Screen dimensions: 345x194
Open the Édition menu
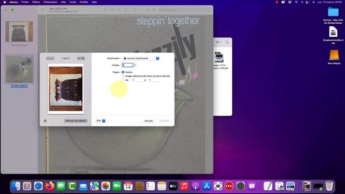tap(36, 2)
